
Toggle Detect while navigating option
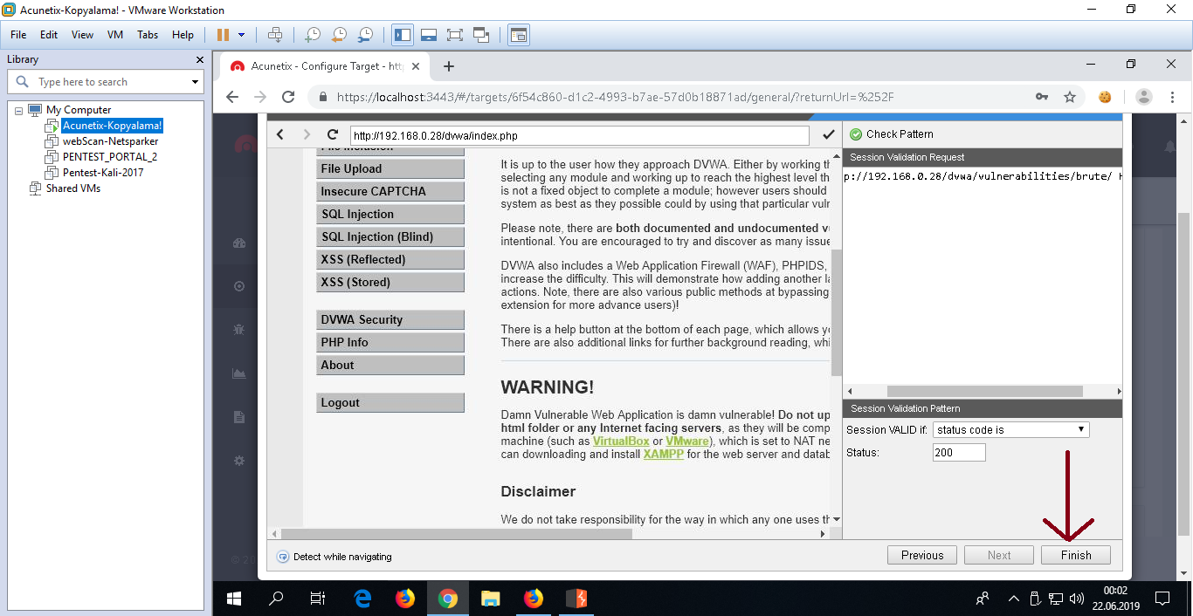click(x=283, y=556)
